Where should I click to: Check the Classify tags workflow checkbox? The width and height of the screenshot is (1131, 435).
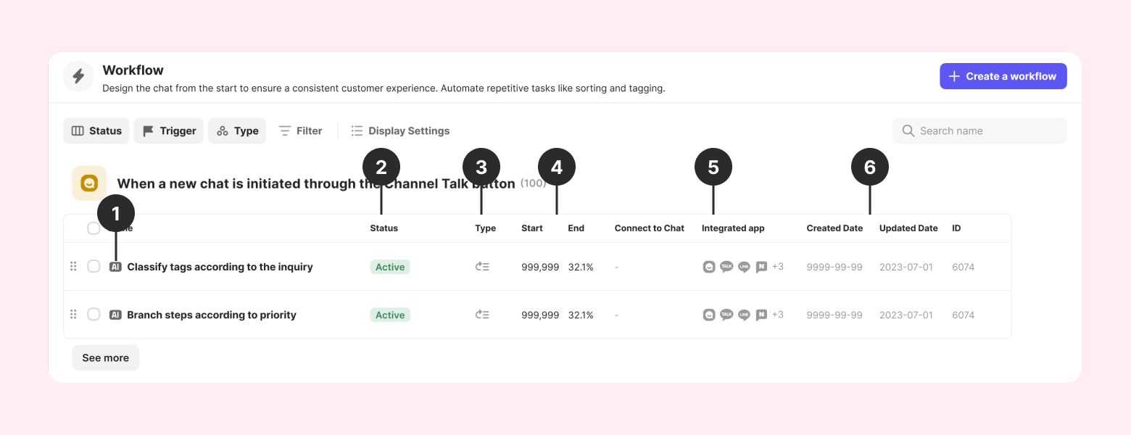coord(94,267)
